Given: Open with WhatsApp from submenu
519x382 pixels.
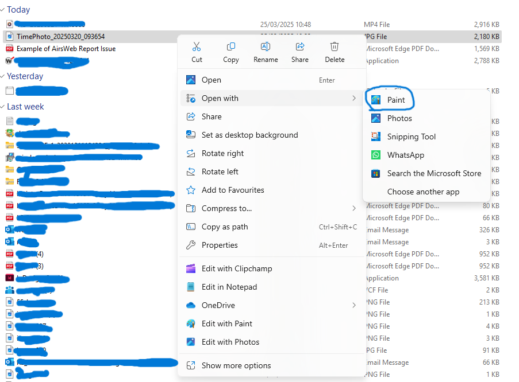Looking at the screenshot, I should tap(426, 155).
